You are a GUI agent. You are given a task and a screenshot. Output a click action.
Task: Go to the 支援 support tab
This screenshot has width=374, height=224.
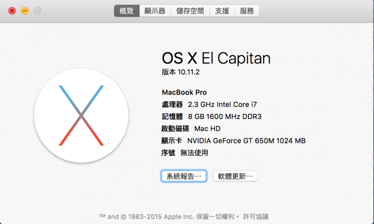tap(222, 11)
